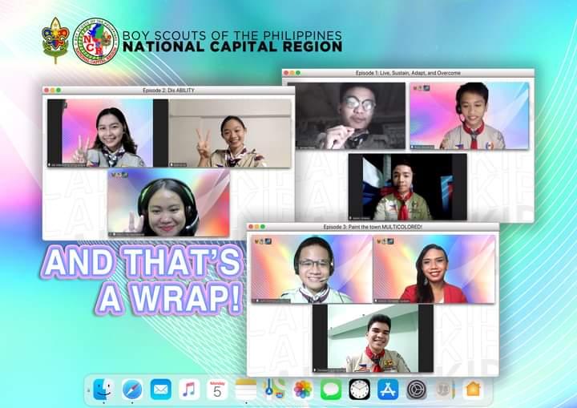Click title 'Episode 2: Dis ABILITY'
This screenshot has width=577, height=408.
tap(168, 91)
